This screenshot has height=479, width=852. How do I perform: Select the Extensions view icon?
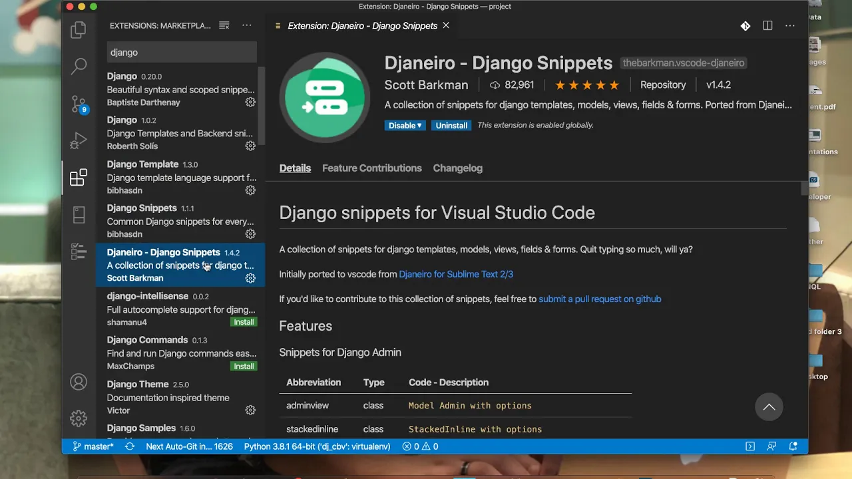(79, 177)
